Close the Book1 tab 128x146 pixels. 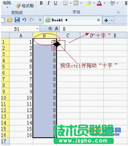coord(98,20)
